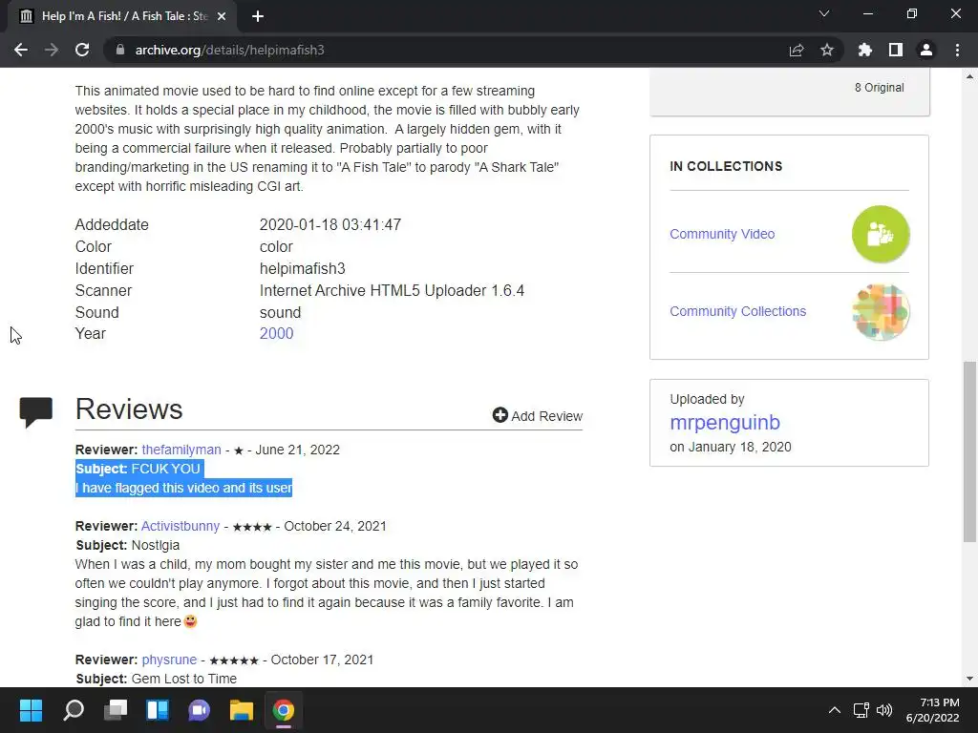Click the scrollbar up arrow
This screenshot has height=733, width=978.
coord(970,76)
